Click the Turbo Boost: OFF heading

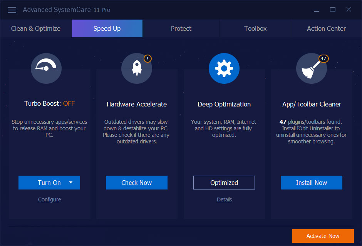(49, 103)
